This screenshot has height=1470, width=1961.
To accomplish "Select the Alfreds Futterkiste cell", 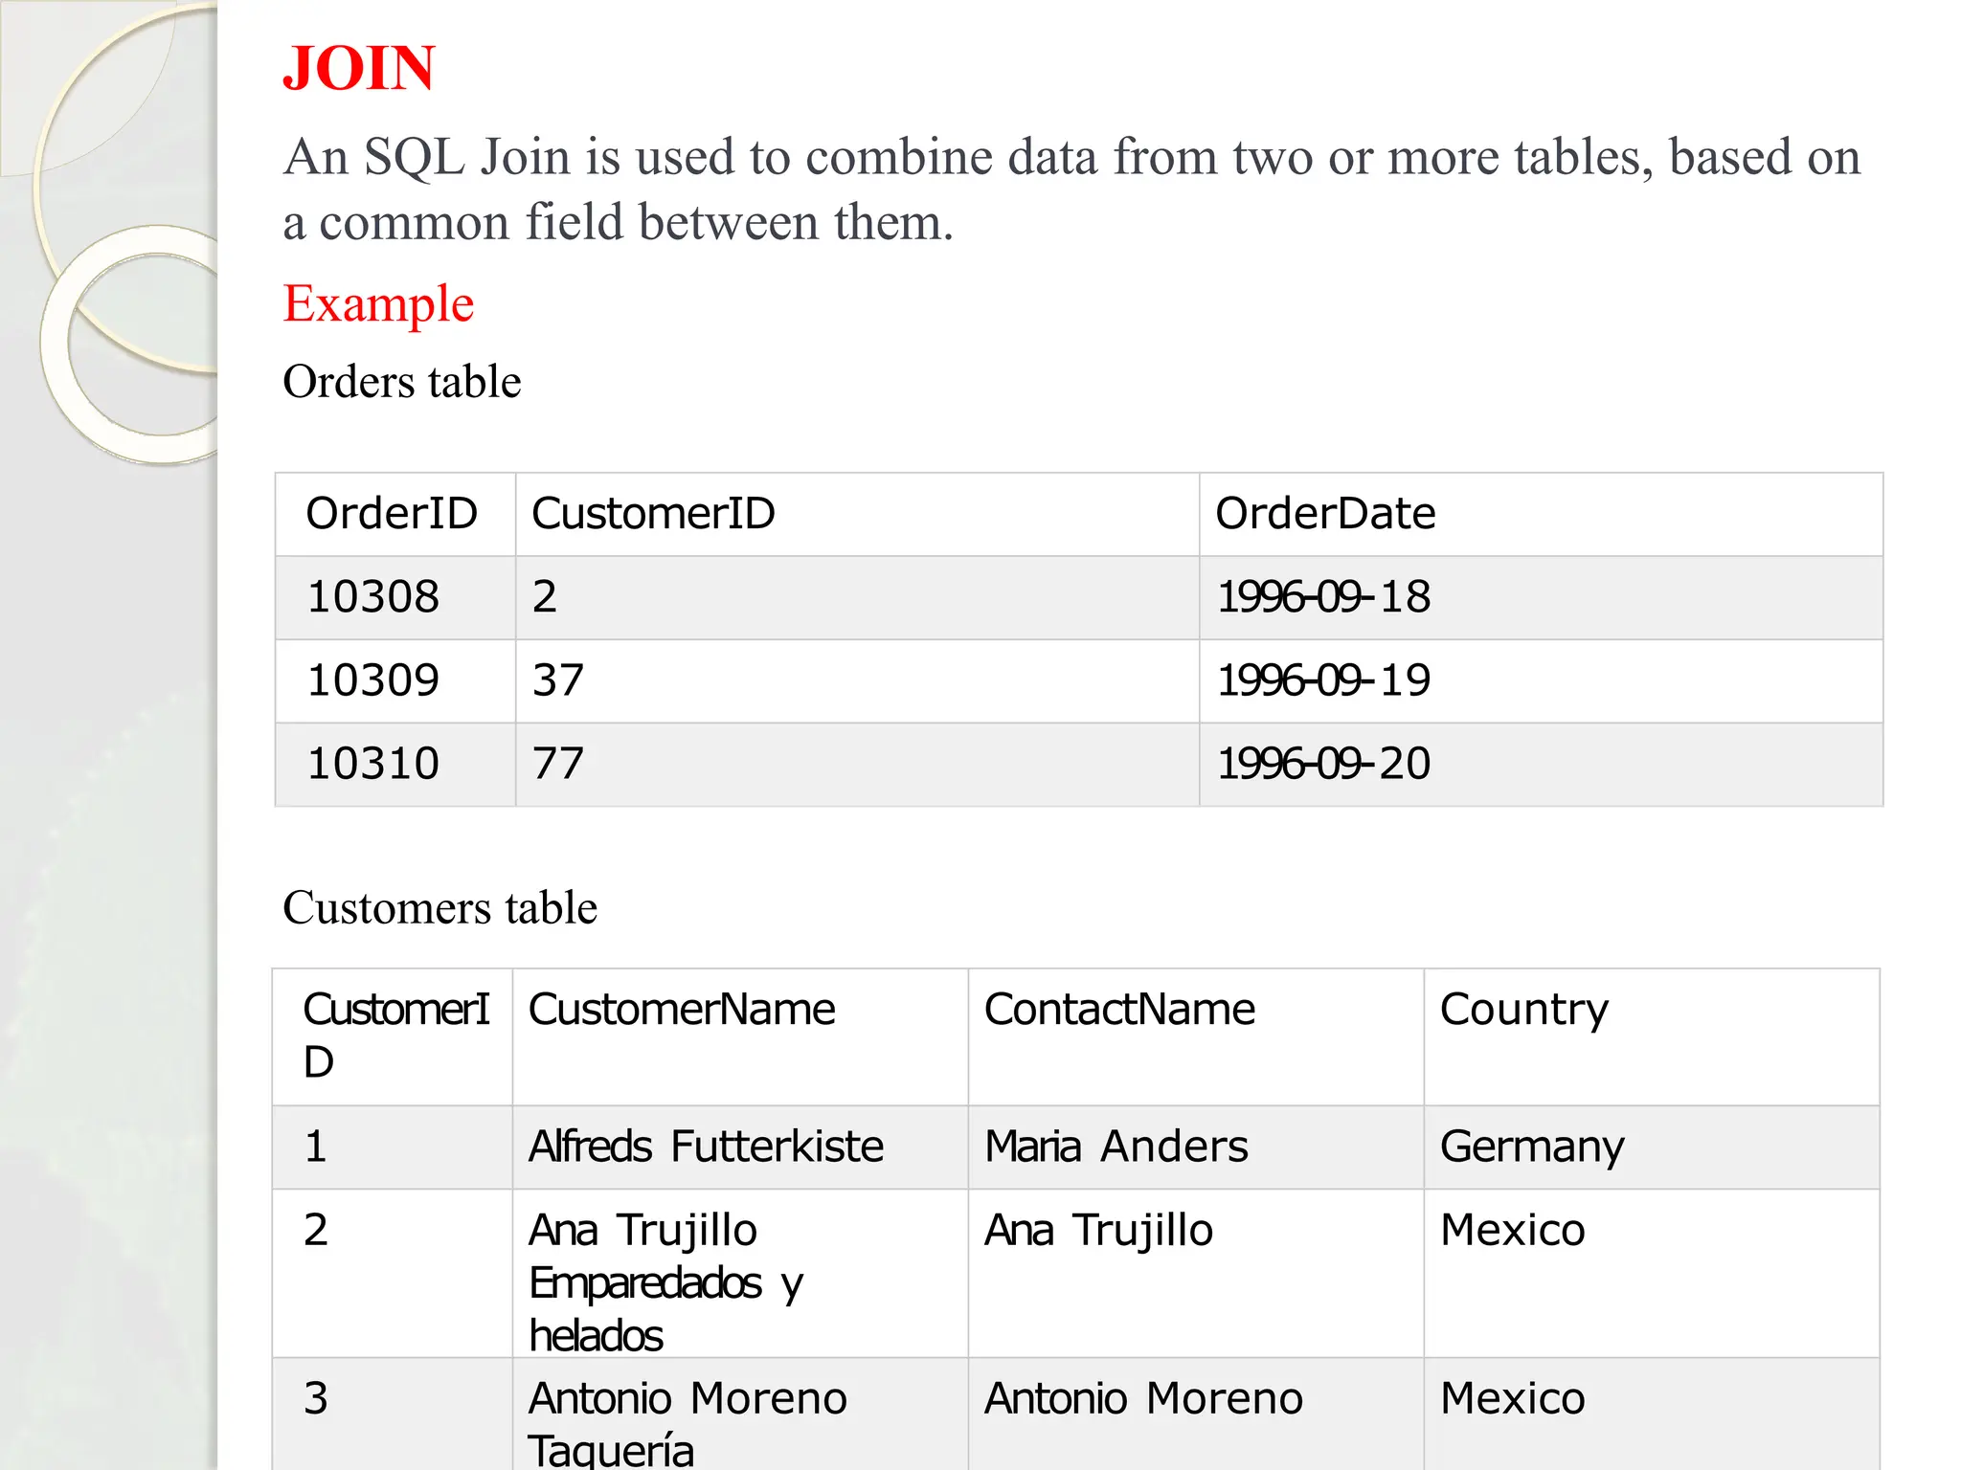I will (707, 1147).
